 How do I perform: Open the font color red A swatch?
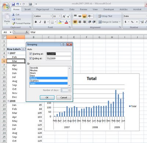point(67,22)
